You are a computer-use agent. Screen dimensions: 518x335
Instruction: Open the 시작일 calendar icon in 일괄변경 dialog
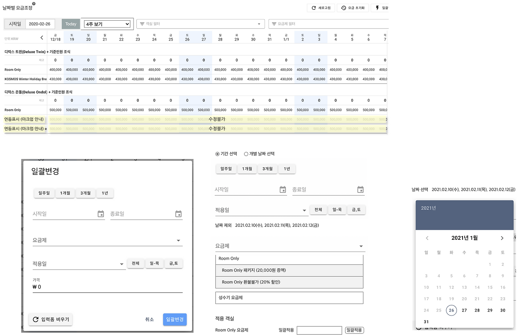pyautogui.click(x=101, y=213)
